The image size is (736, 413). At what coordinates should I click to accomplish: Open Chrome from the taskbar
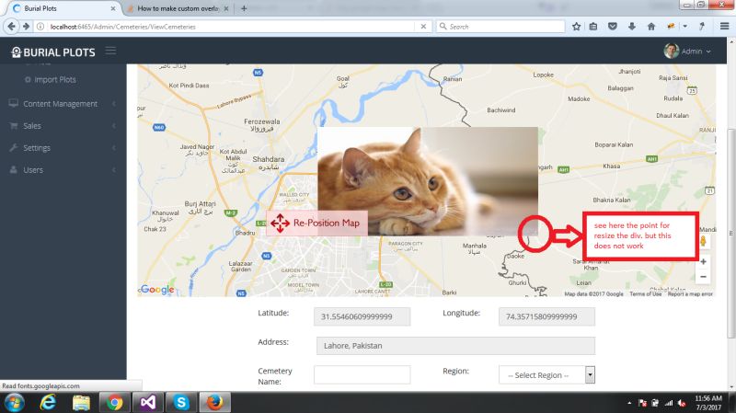pyautogui.click(x=114, y=403)
